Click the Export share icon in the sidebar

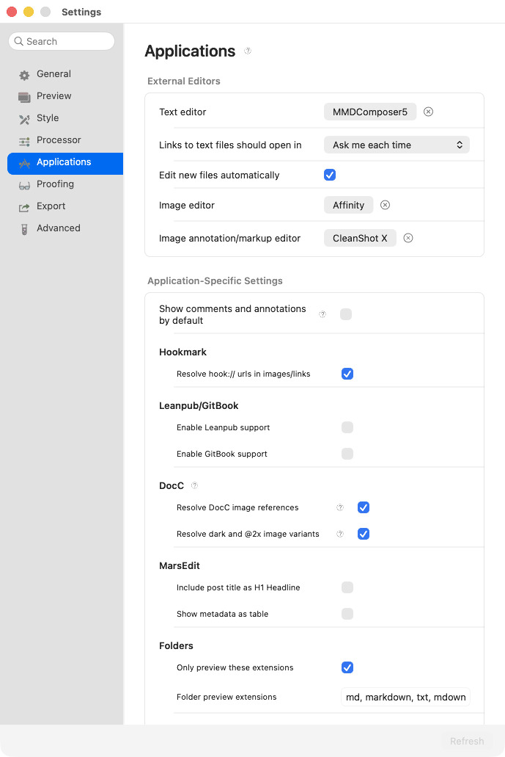coord(24,207)
